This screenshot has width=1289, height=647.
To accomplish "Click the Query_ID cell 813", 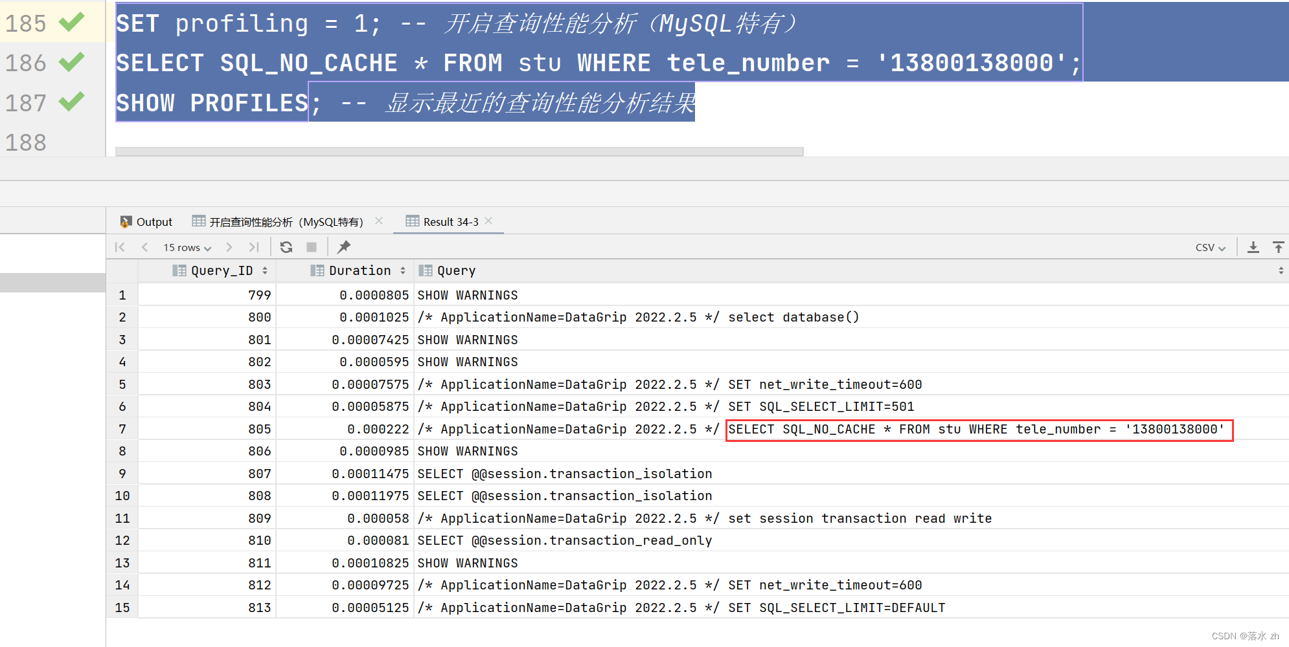I will [207, 608].
